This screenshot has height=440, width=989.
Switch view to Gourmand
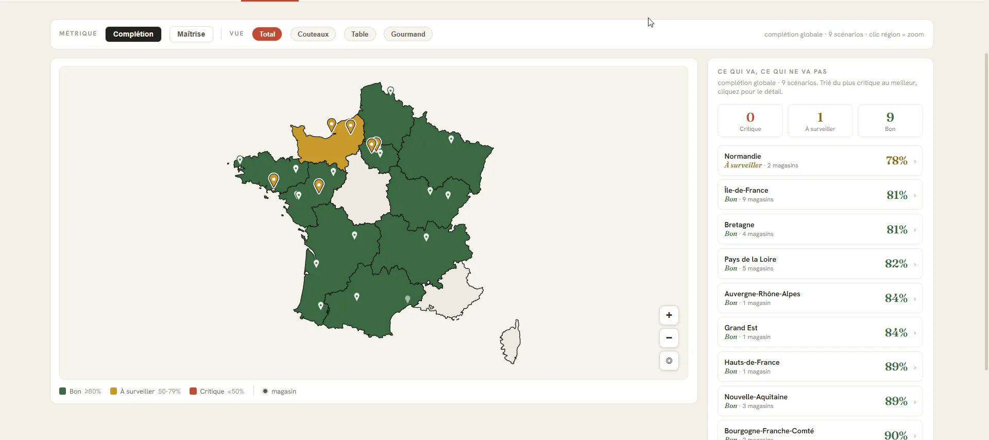(408, 34)
